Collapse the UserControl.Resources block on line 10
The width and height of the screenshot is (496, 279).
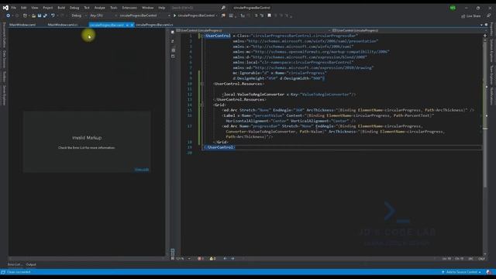[201, 84]
